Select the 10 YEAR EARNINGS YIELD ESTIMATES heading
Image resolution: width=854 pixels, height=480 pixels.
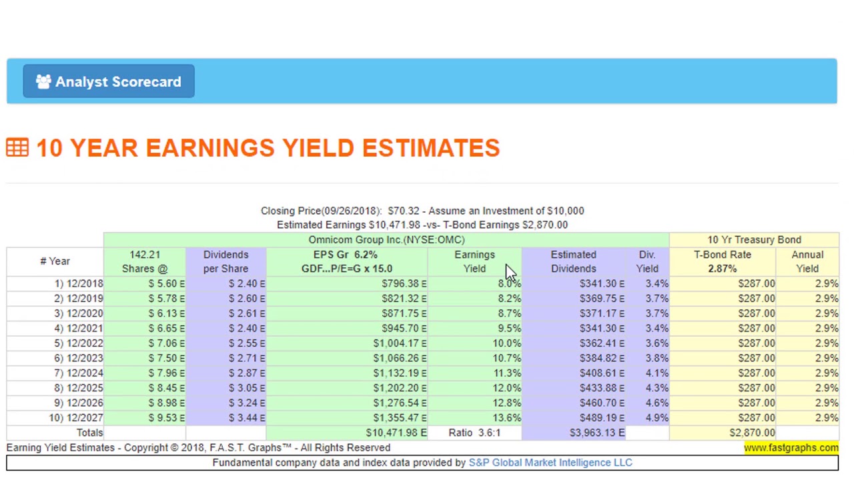pyautogui.click(x=268, y=147)
